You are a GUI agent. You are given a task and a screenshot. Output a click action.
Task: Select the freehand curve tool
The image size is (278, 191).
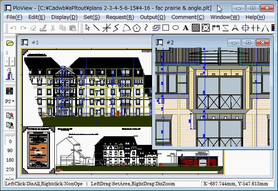(146, 28)
